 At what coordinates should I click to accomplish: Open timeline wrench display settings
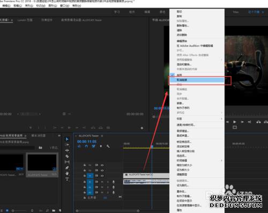(x=108, y=146)
